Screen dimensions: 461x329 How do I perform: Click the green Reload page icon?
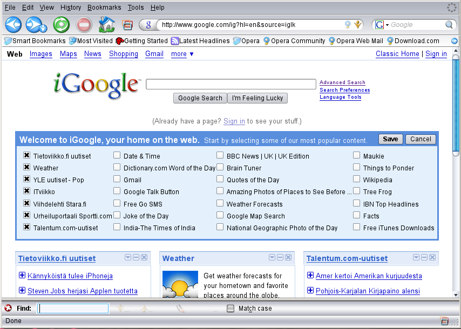click(x=61, y=25)
